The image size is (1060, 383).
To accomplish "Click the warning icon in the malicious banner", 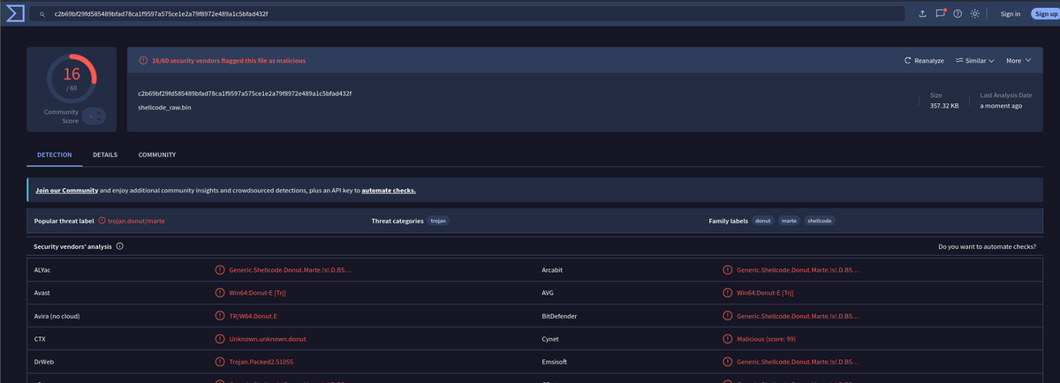I will point(143,61).
